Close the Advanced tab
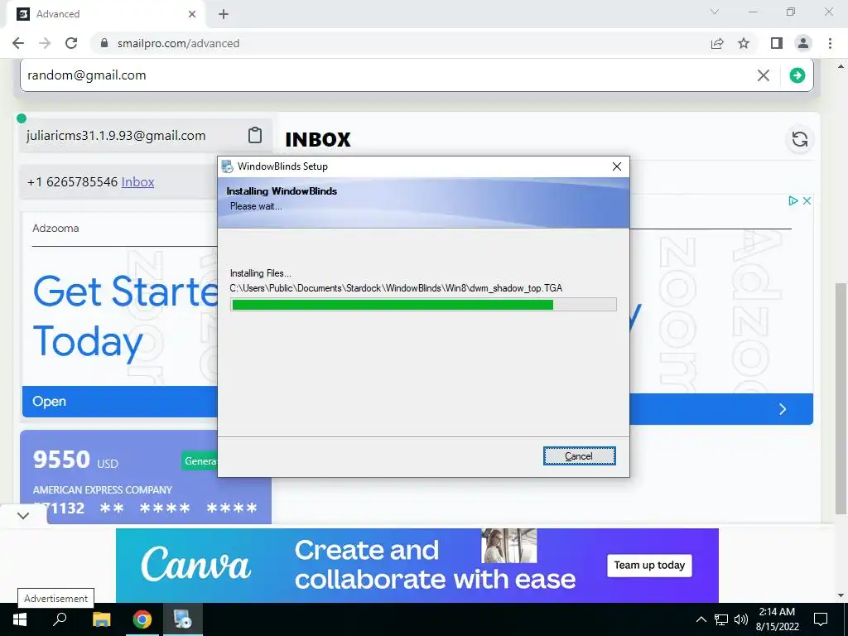This screenshot has height=636, width=848. click(192, 14)
